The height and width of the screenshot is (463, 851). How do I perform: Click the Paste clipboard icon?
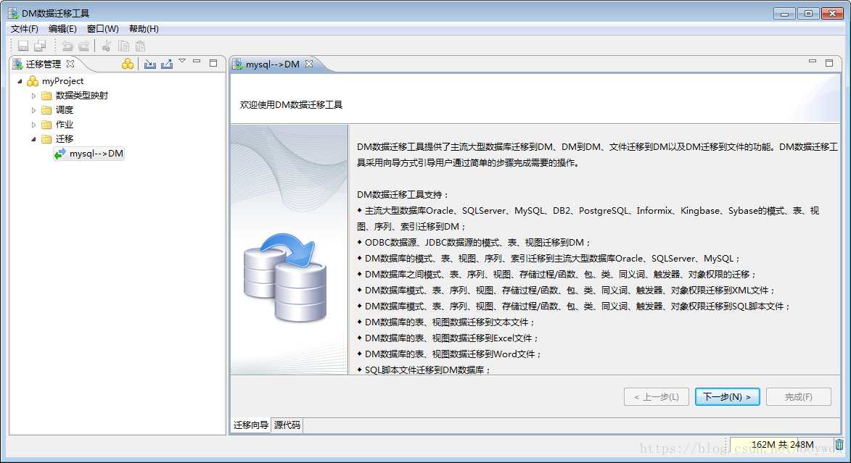click(140, 46)
